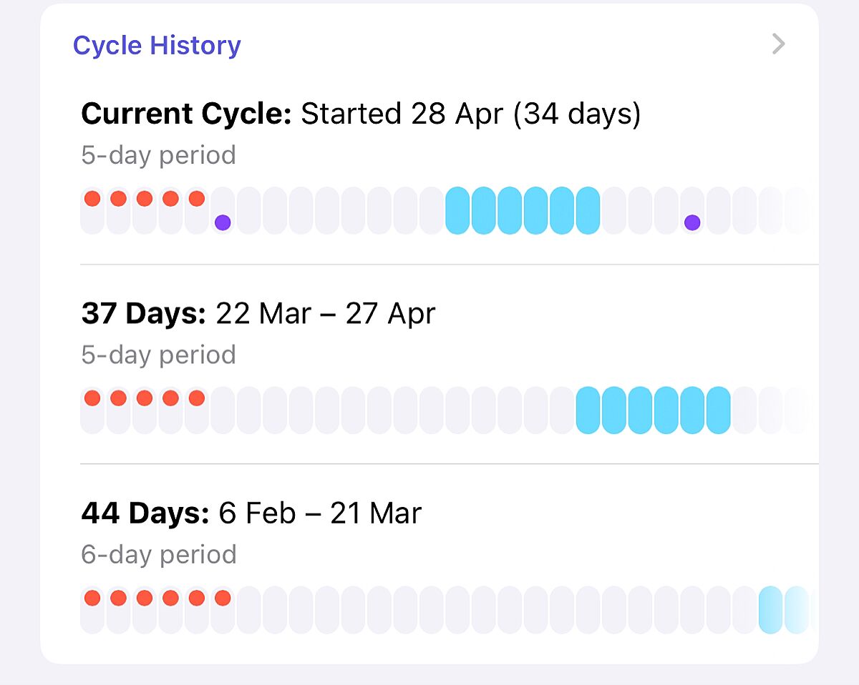Tap the fifth red dot in the 37 Days cycle
The image size is (859, 685).
coord(197,398)
